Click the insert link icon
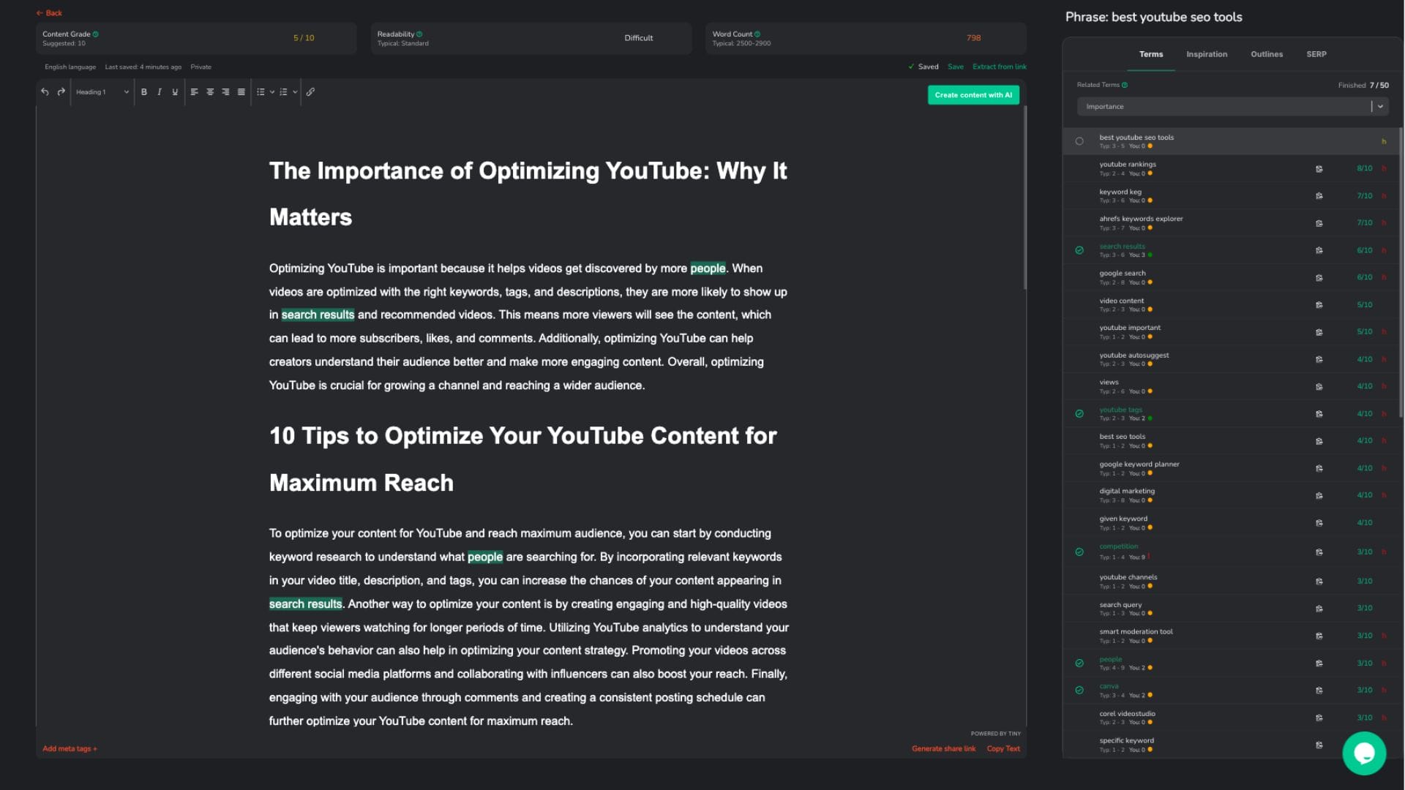 310,92
